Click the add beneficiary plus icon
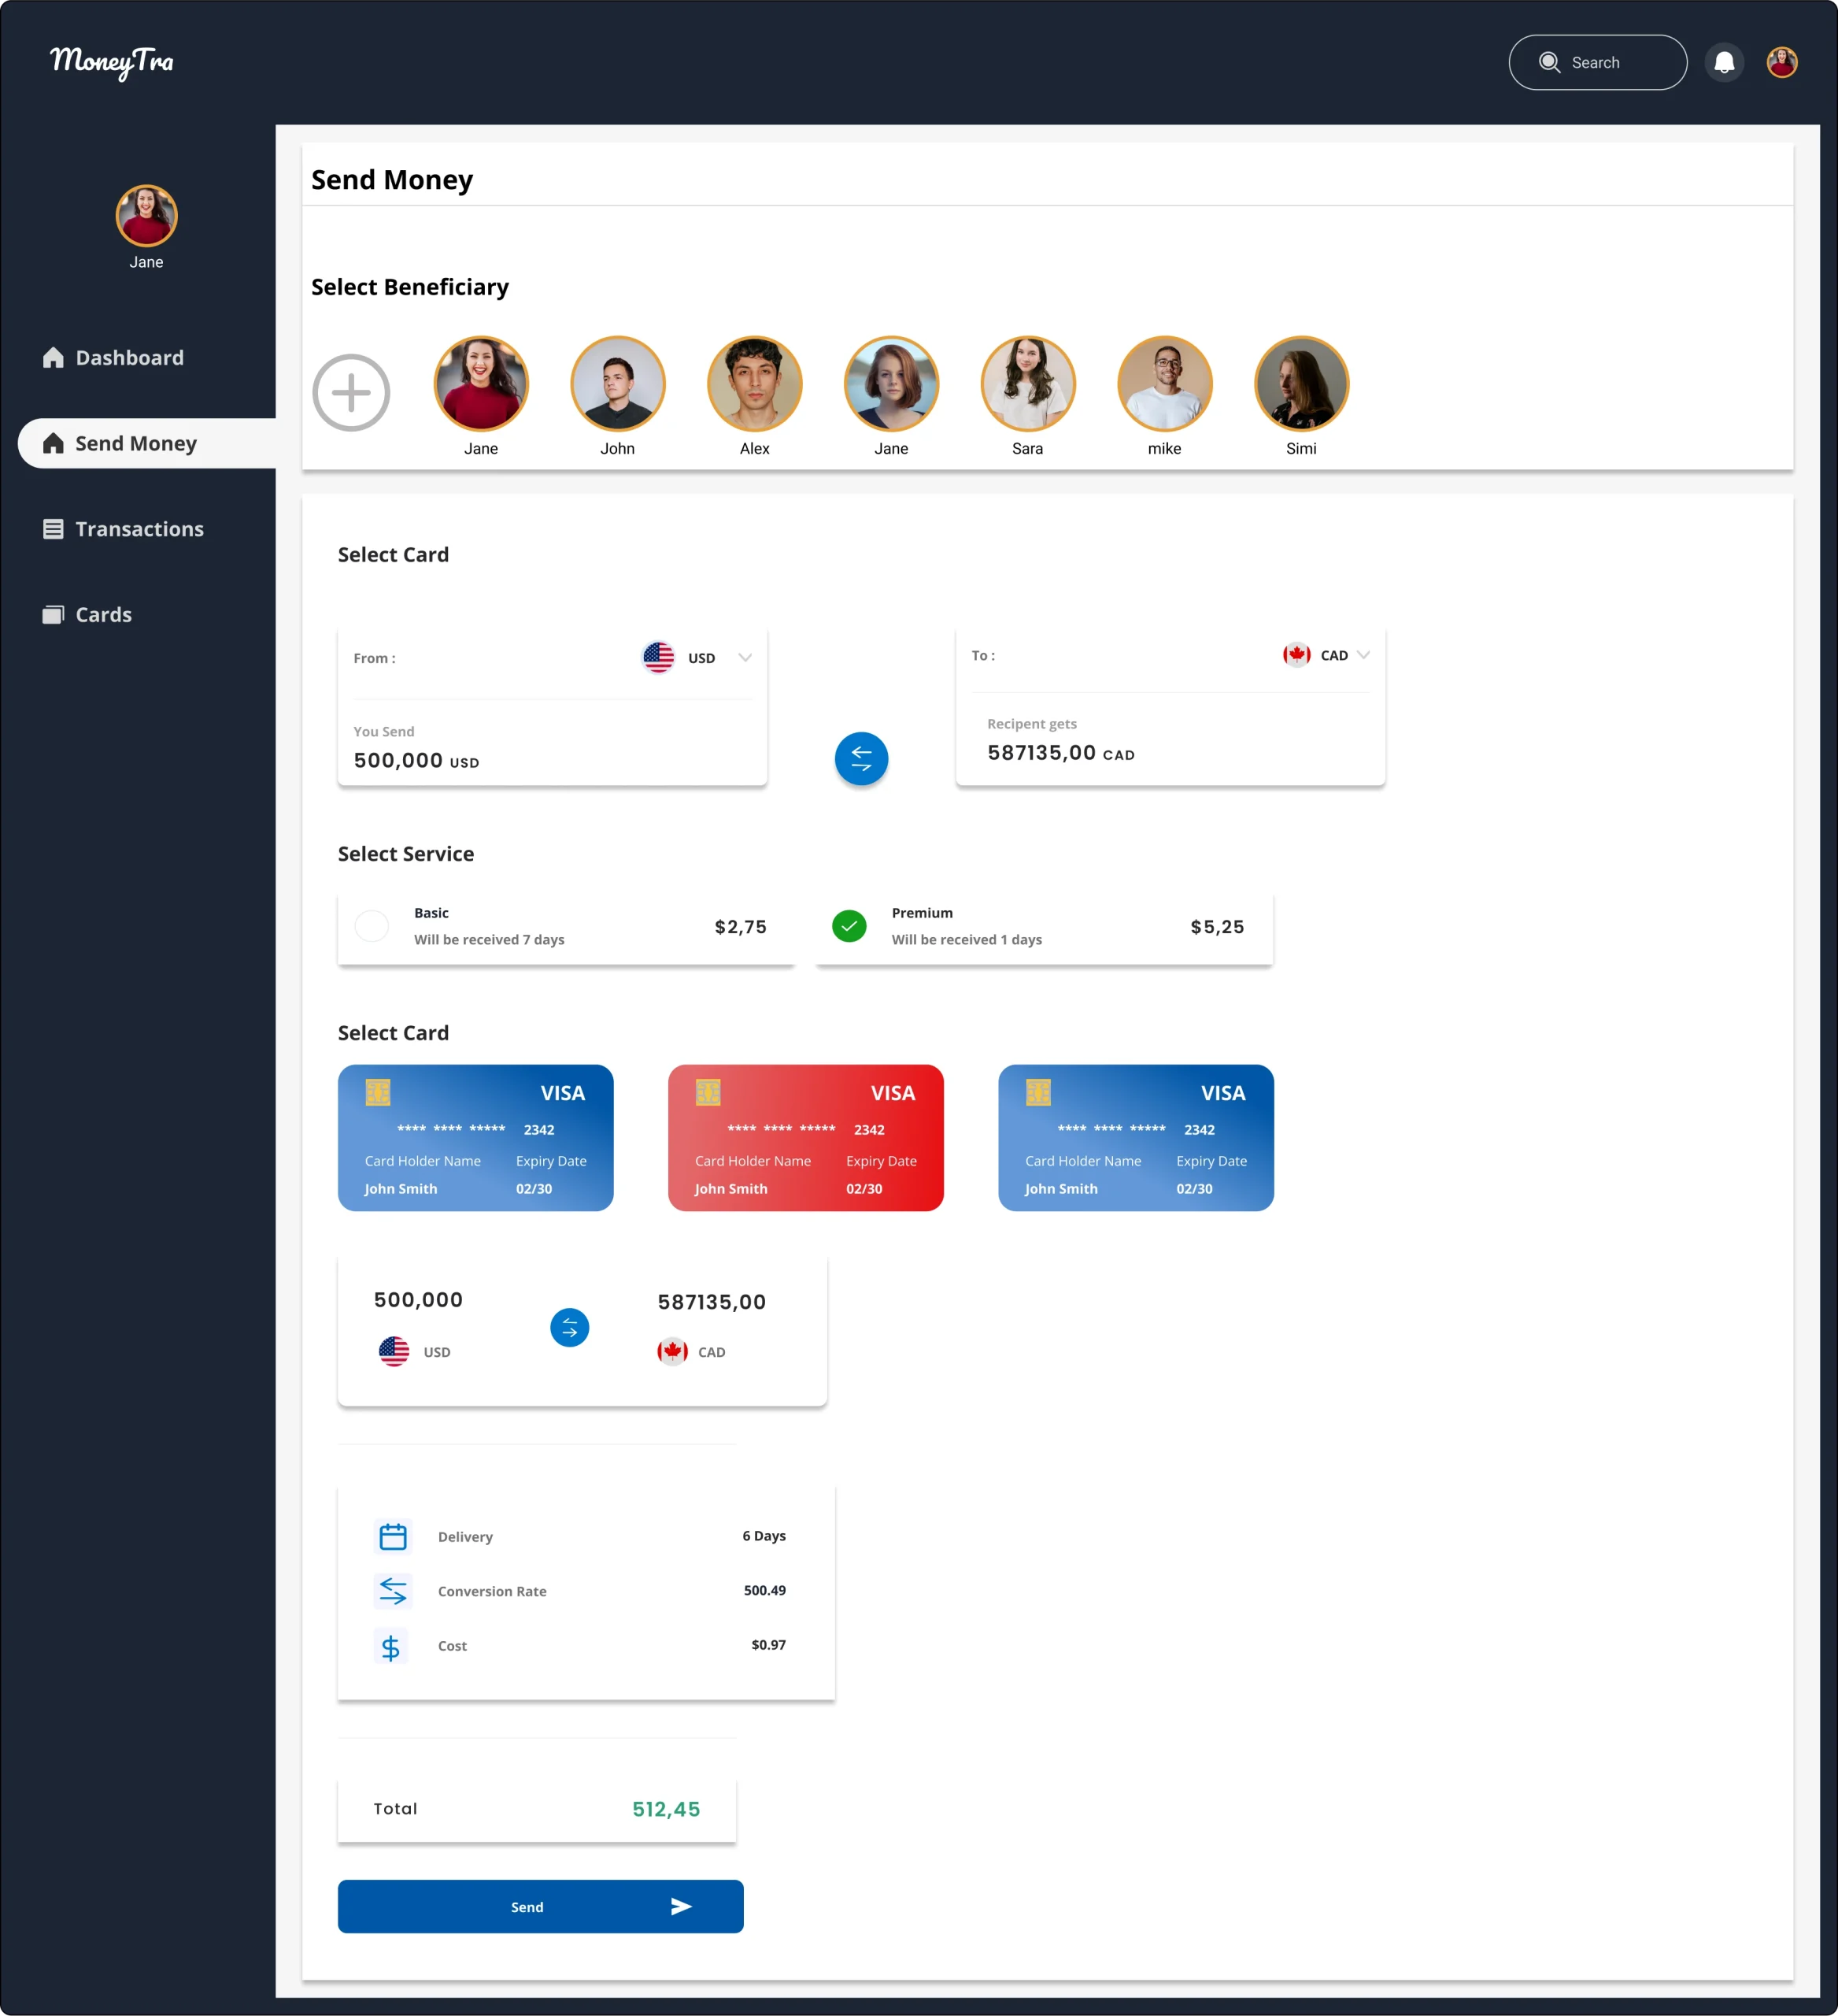This screenshot has width=1838, height=2016. 351,393
